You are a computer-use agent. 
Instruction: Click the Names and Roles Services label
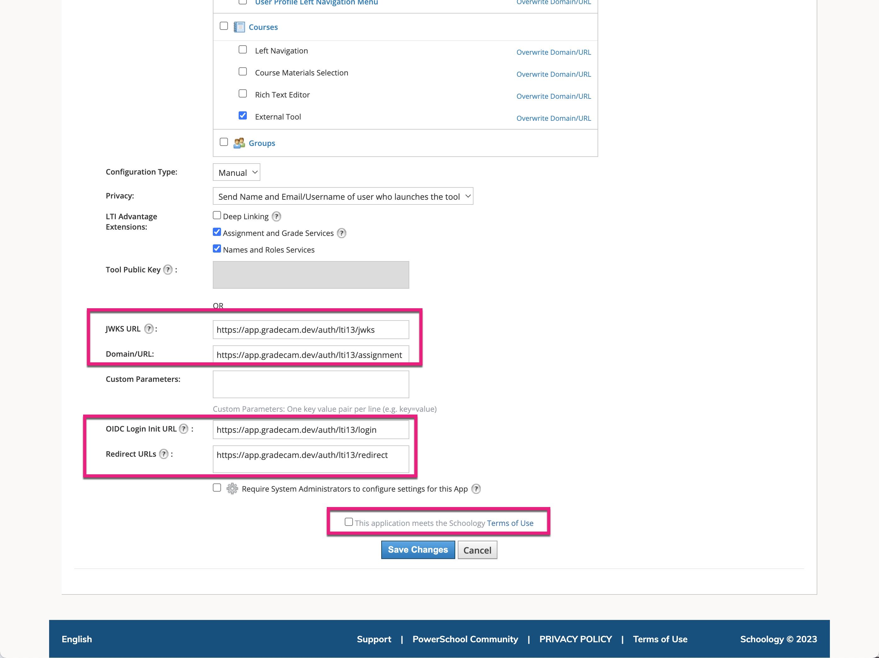[x=269, y=250]
